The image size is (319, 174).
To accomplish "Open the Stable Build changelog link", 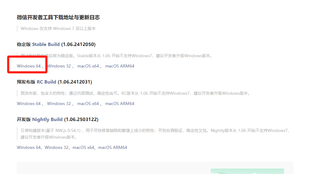I will pyautogui.click(x=46, y=44).
